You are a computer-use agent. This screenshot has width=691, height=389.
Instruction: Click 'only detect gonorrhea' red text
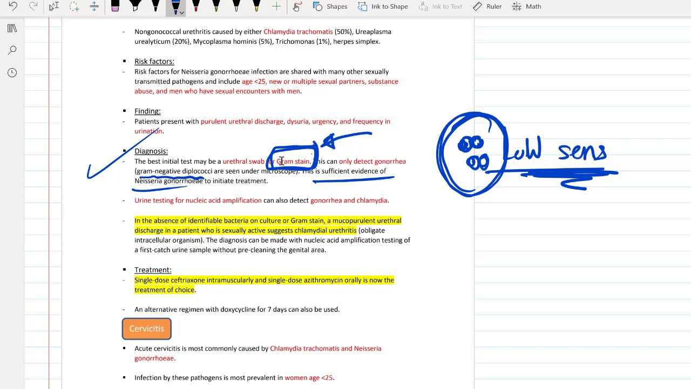click(372, 162)
